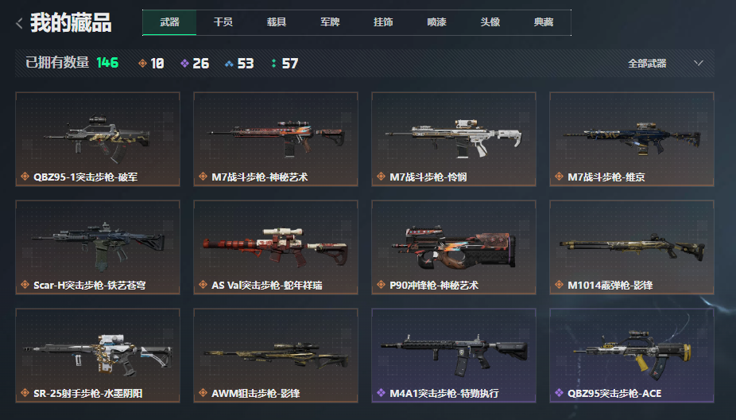Switch to the 载具 tab
Image resolution: width=736 pixels, height=420 pixels.
(x=277, y=22)
